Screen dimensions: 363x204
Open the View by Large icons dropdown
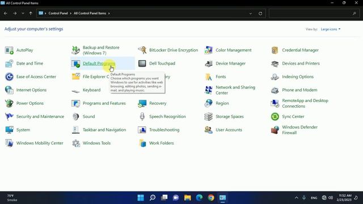331,29
